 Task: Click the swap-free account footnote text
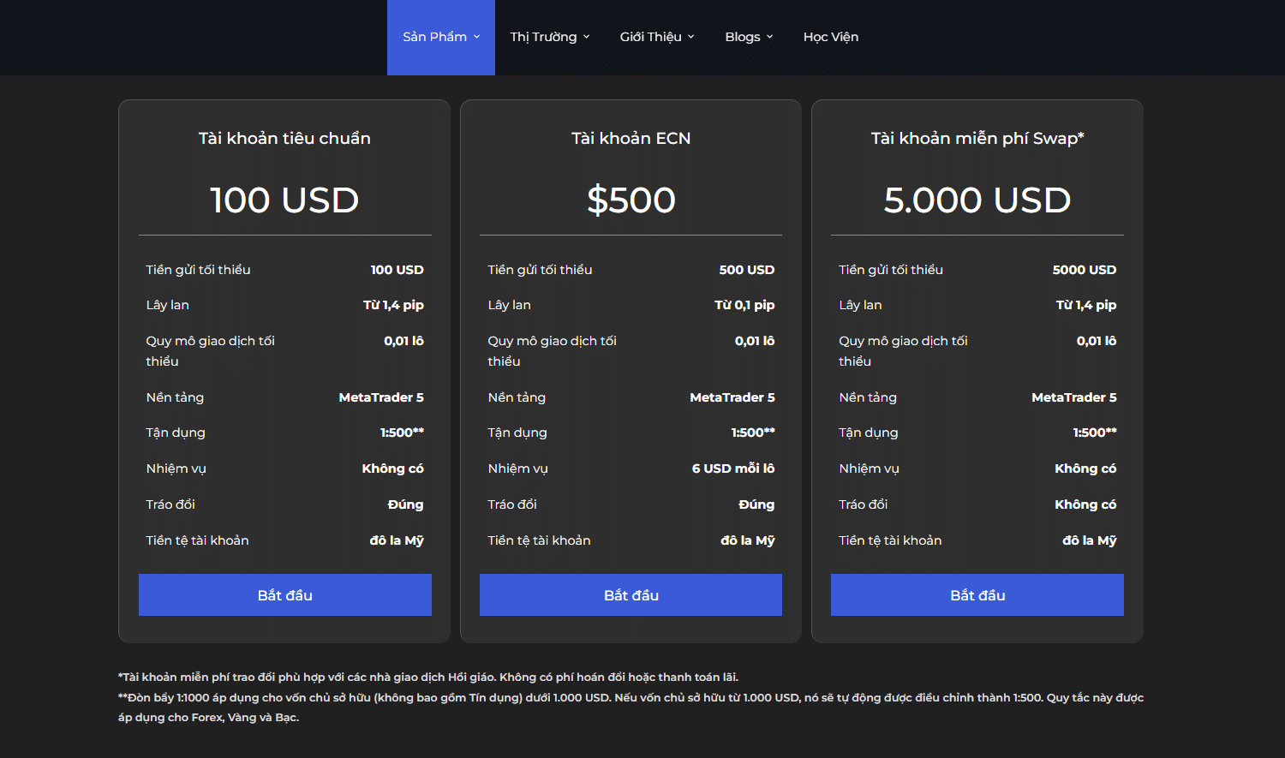[428, 677]
